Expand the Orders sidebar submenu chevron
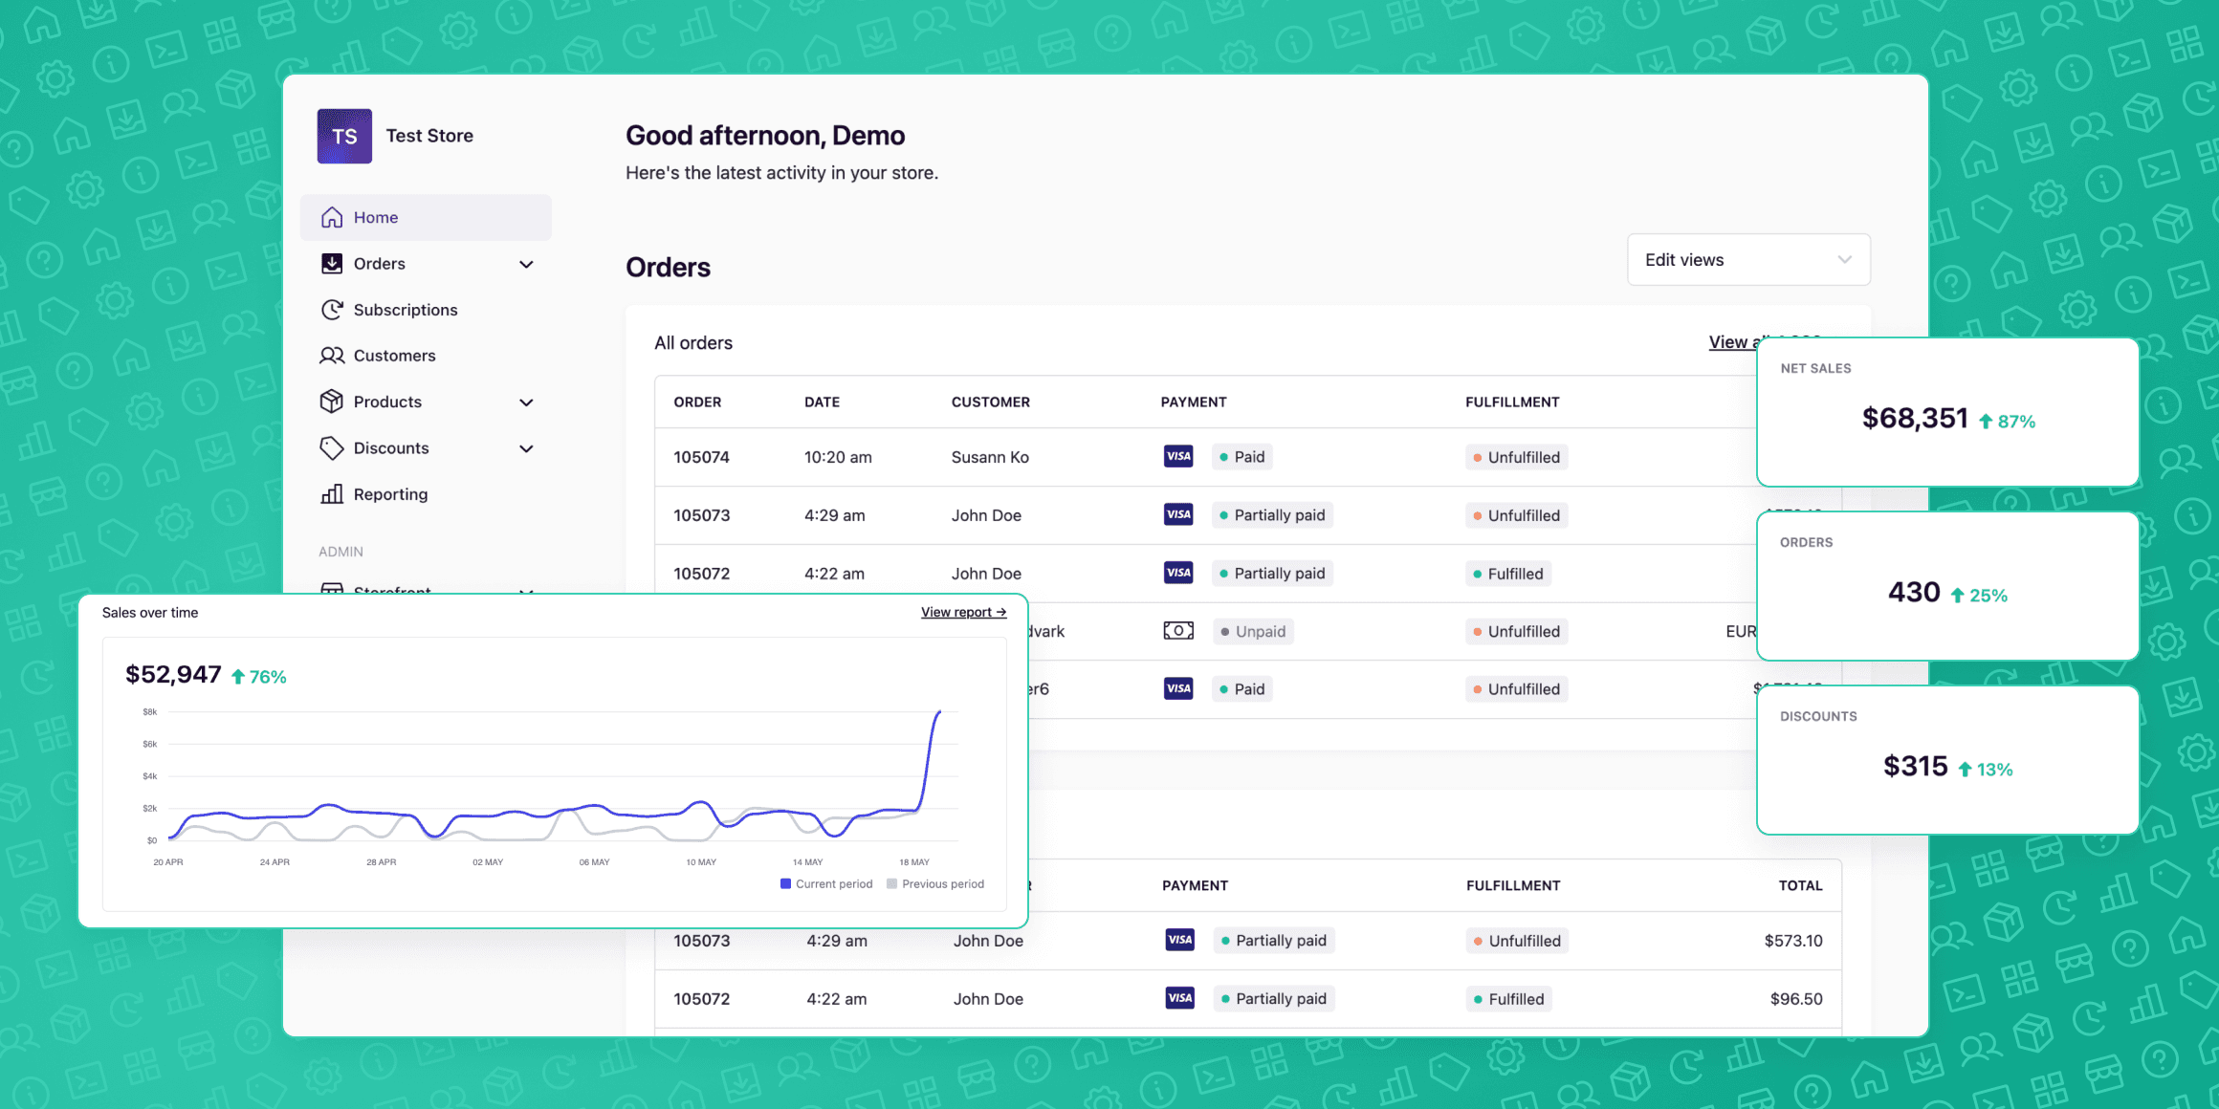 pyautogui.click(x=526, y=265)
